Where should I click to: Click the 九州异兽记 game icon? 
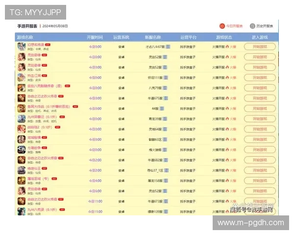22,118
